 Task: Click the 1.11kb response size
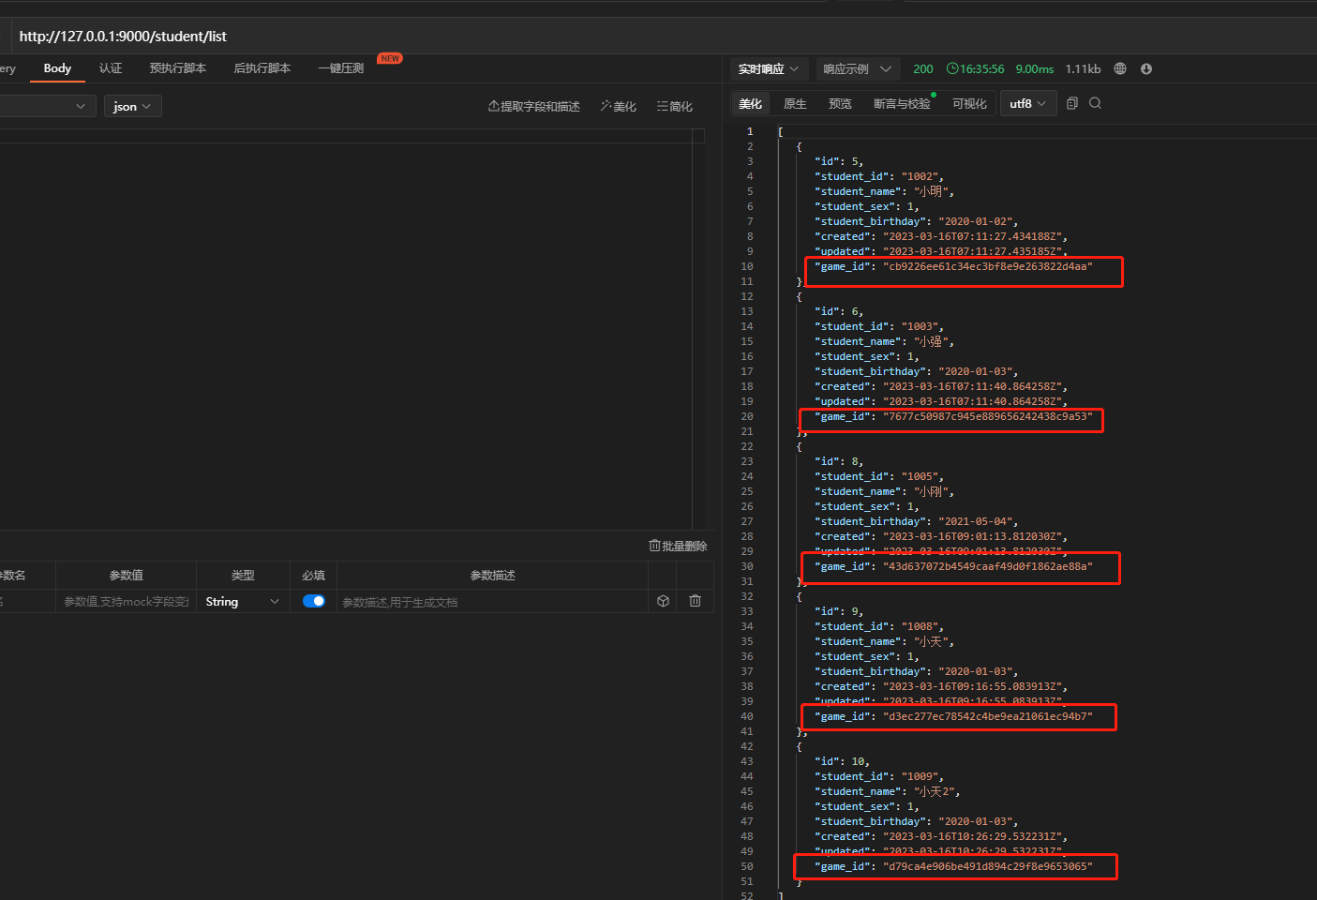tap(1083, 68)
